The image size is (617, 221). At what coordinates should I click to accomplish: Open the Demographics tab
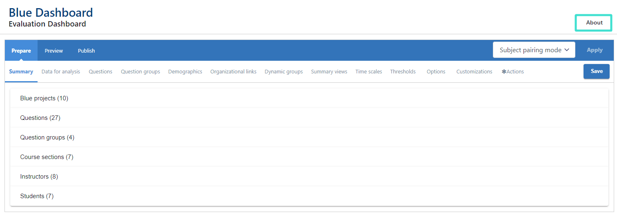[x=185, y=71]
